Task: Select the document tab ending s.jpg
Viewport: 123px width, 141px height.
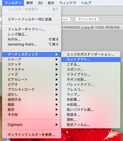Action: tap(90, 27)
